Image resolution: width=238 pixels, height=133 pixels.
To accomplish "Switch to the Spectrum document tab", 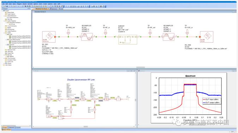I will click(x=53, y=9).
